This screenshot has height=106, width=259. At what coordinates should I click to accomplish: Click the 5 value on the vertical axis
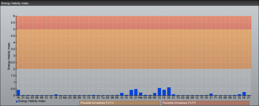(x=14, y=29)
